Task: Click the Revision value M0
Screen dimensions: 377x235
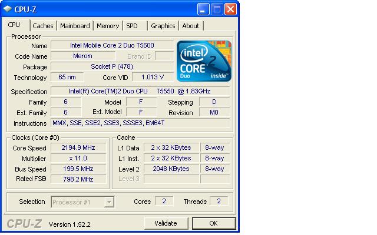Action: click(214, 112)
